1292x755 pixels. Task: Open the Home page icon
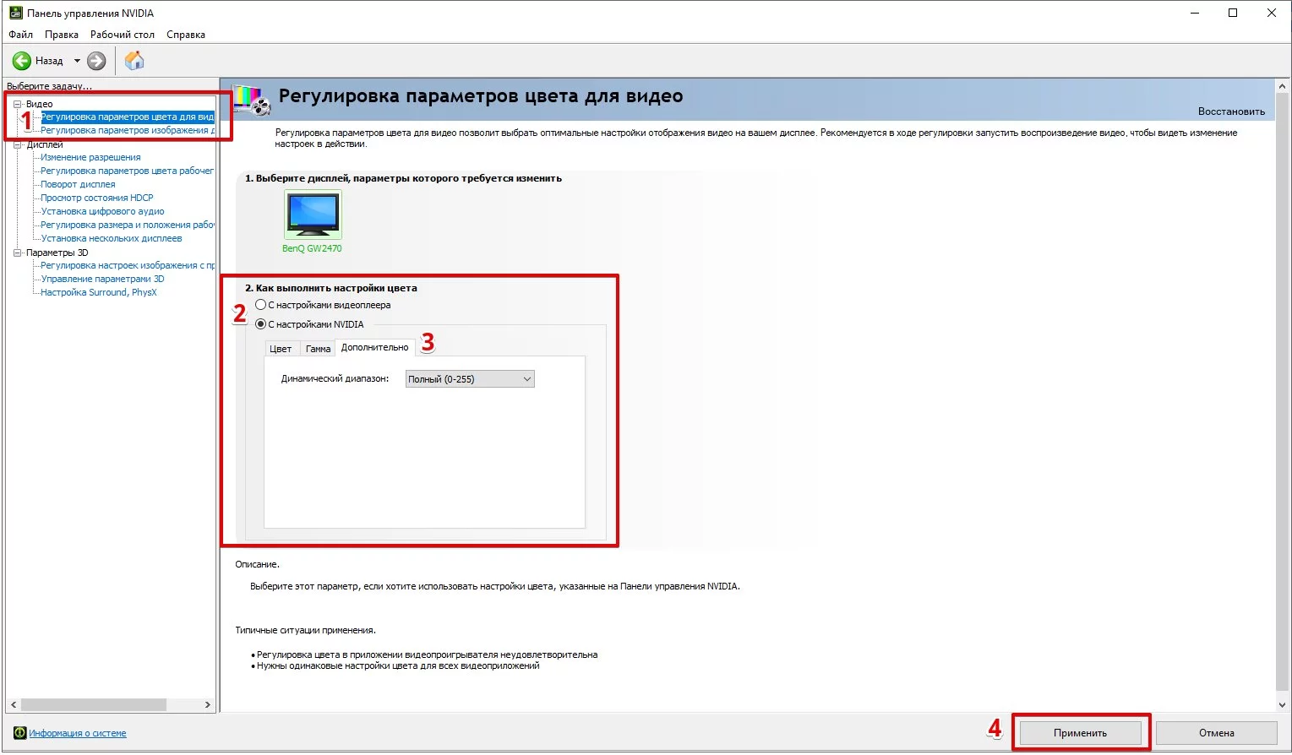(x=134, y=61)
